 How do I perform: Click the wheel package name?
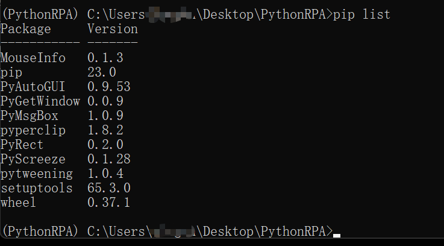pyautogui.click(x=19, y=203)
